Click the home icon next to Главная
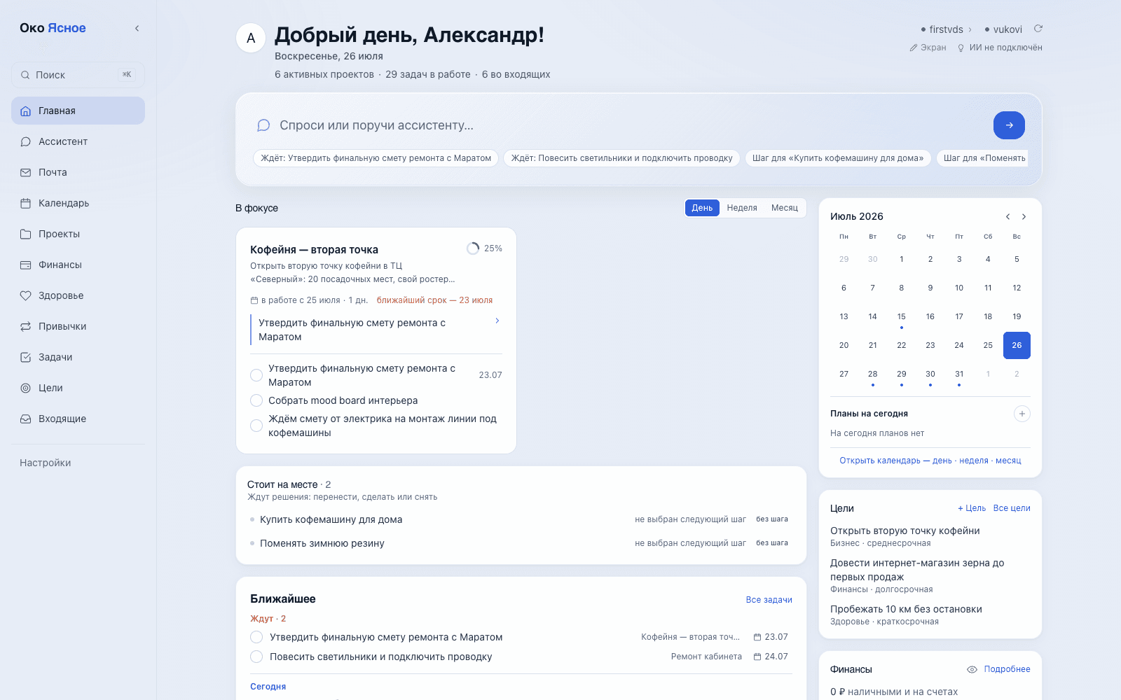Viewport: 1121px width, 700px height. click(26, 111)
